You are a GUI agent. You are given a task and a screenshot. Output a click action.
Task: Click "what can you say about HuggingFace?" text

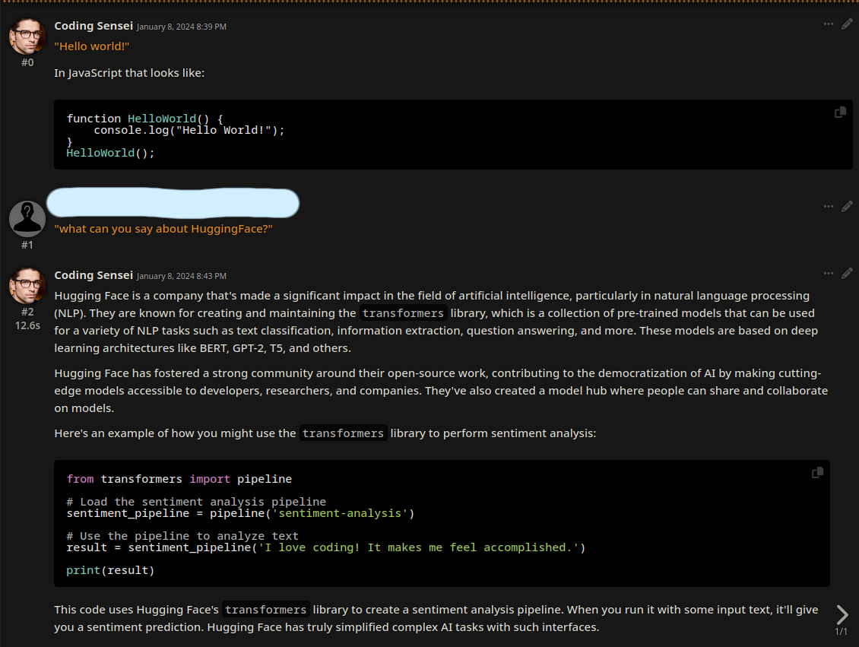click(163, 229)
